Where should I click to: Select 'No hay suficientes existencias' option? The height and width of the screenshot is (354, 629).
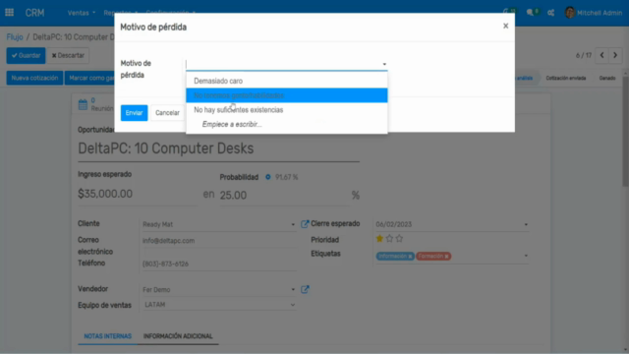tap(286, 110)
